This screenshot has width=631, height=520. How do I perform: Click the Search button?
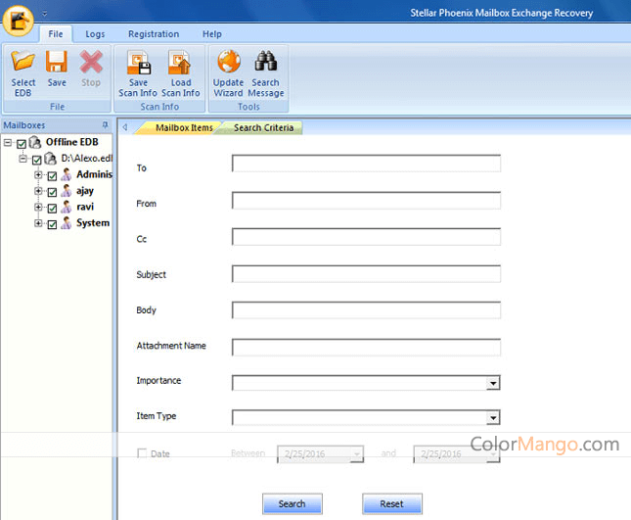[293, 504]
